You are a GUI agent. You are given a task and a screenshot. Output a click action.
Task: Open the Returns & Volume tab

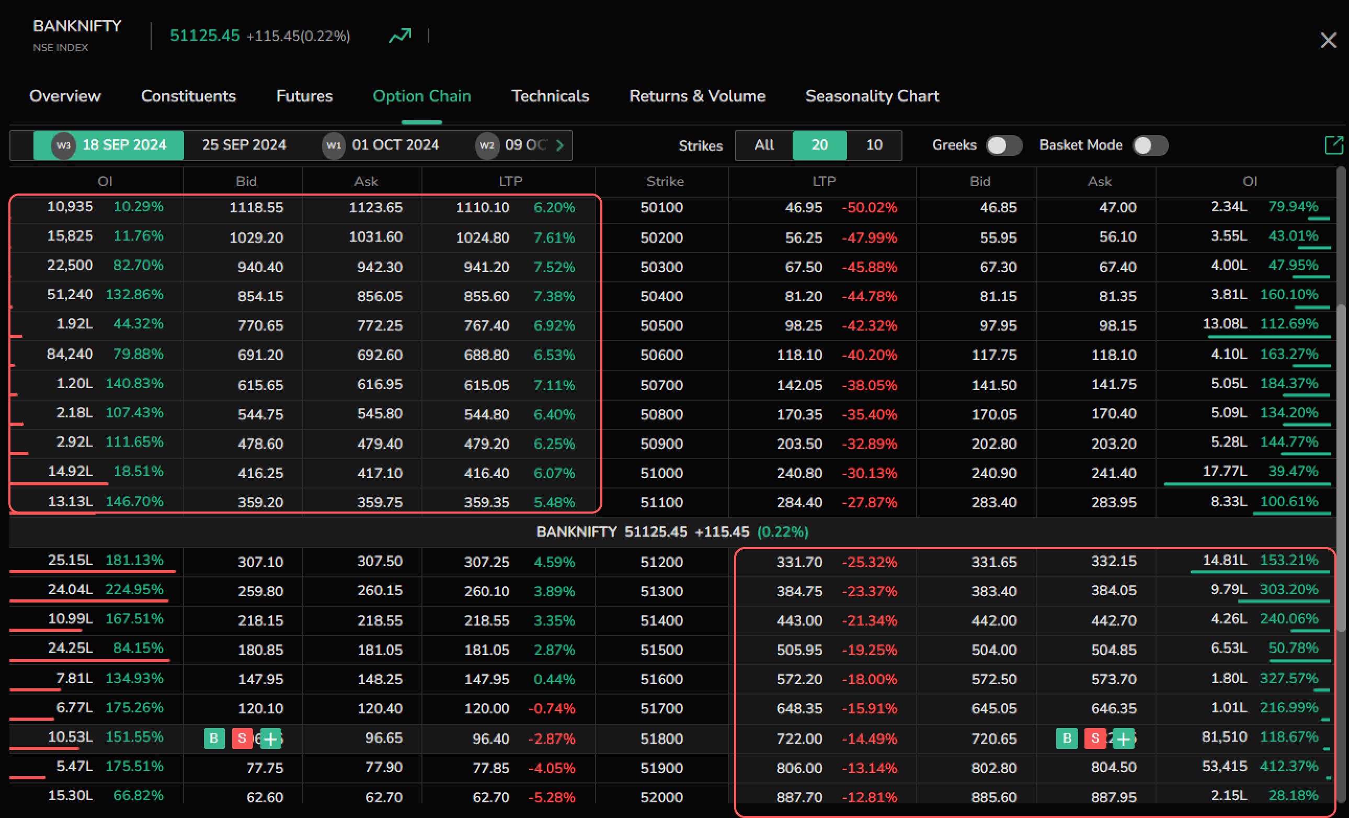(x=697, y=96)
